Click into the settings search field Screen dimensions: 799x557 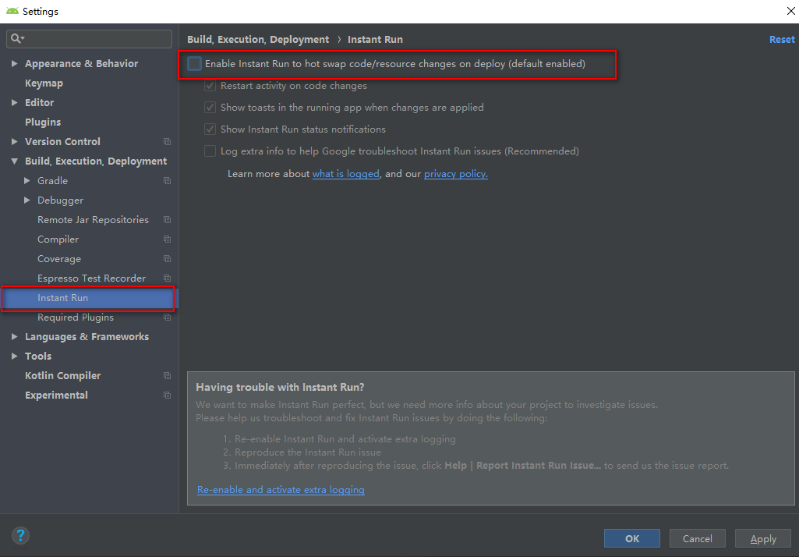89,39
